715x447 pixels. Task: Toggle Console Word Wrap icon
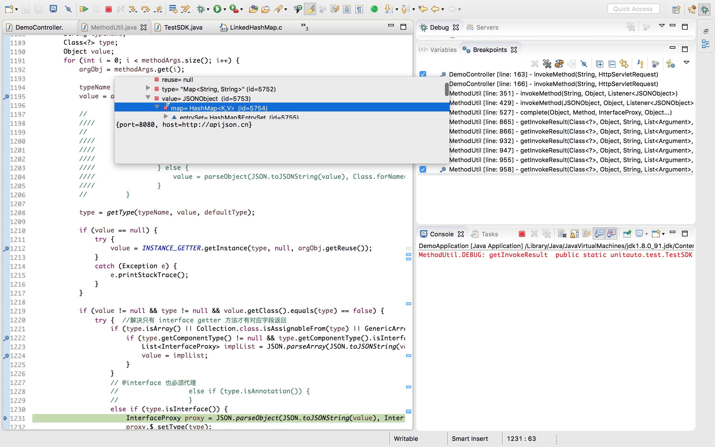[x=587, y=234]
